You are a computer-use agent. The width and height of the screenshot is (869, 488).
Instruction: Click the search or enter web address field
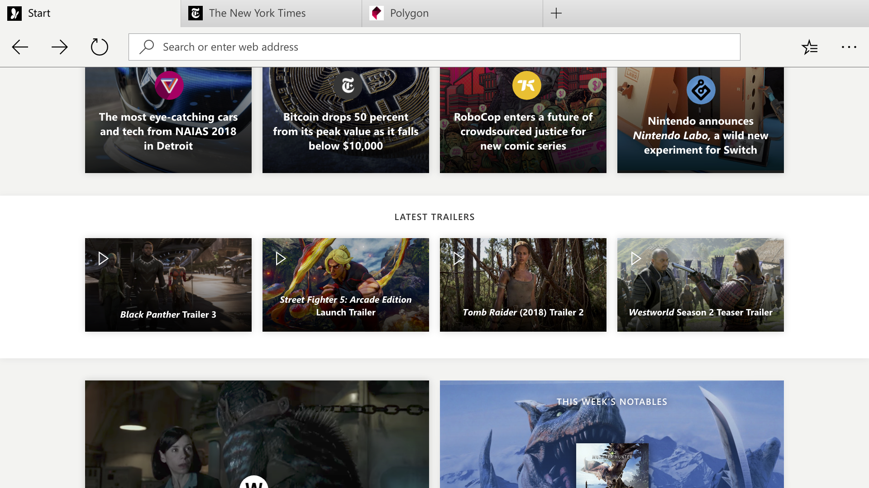coord(434,47)
